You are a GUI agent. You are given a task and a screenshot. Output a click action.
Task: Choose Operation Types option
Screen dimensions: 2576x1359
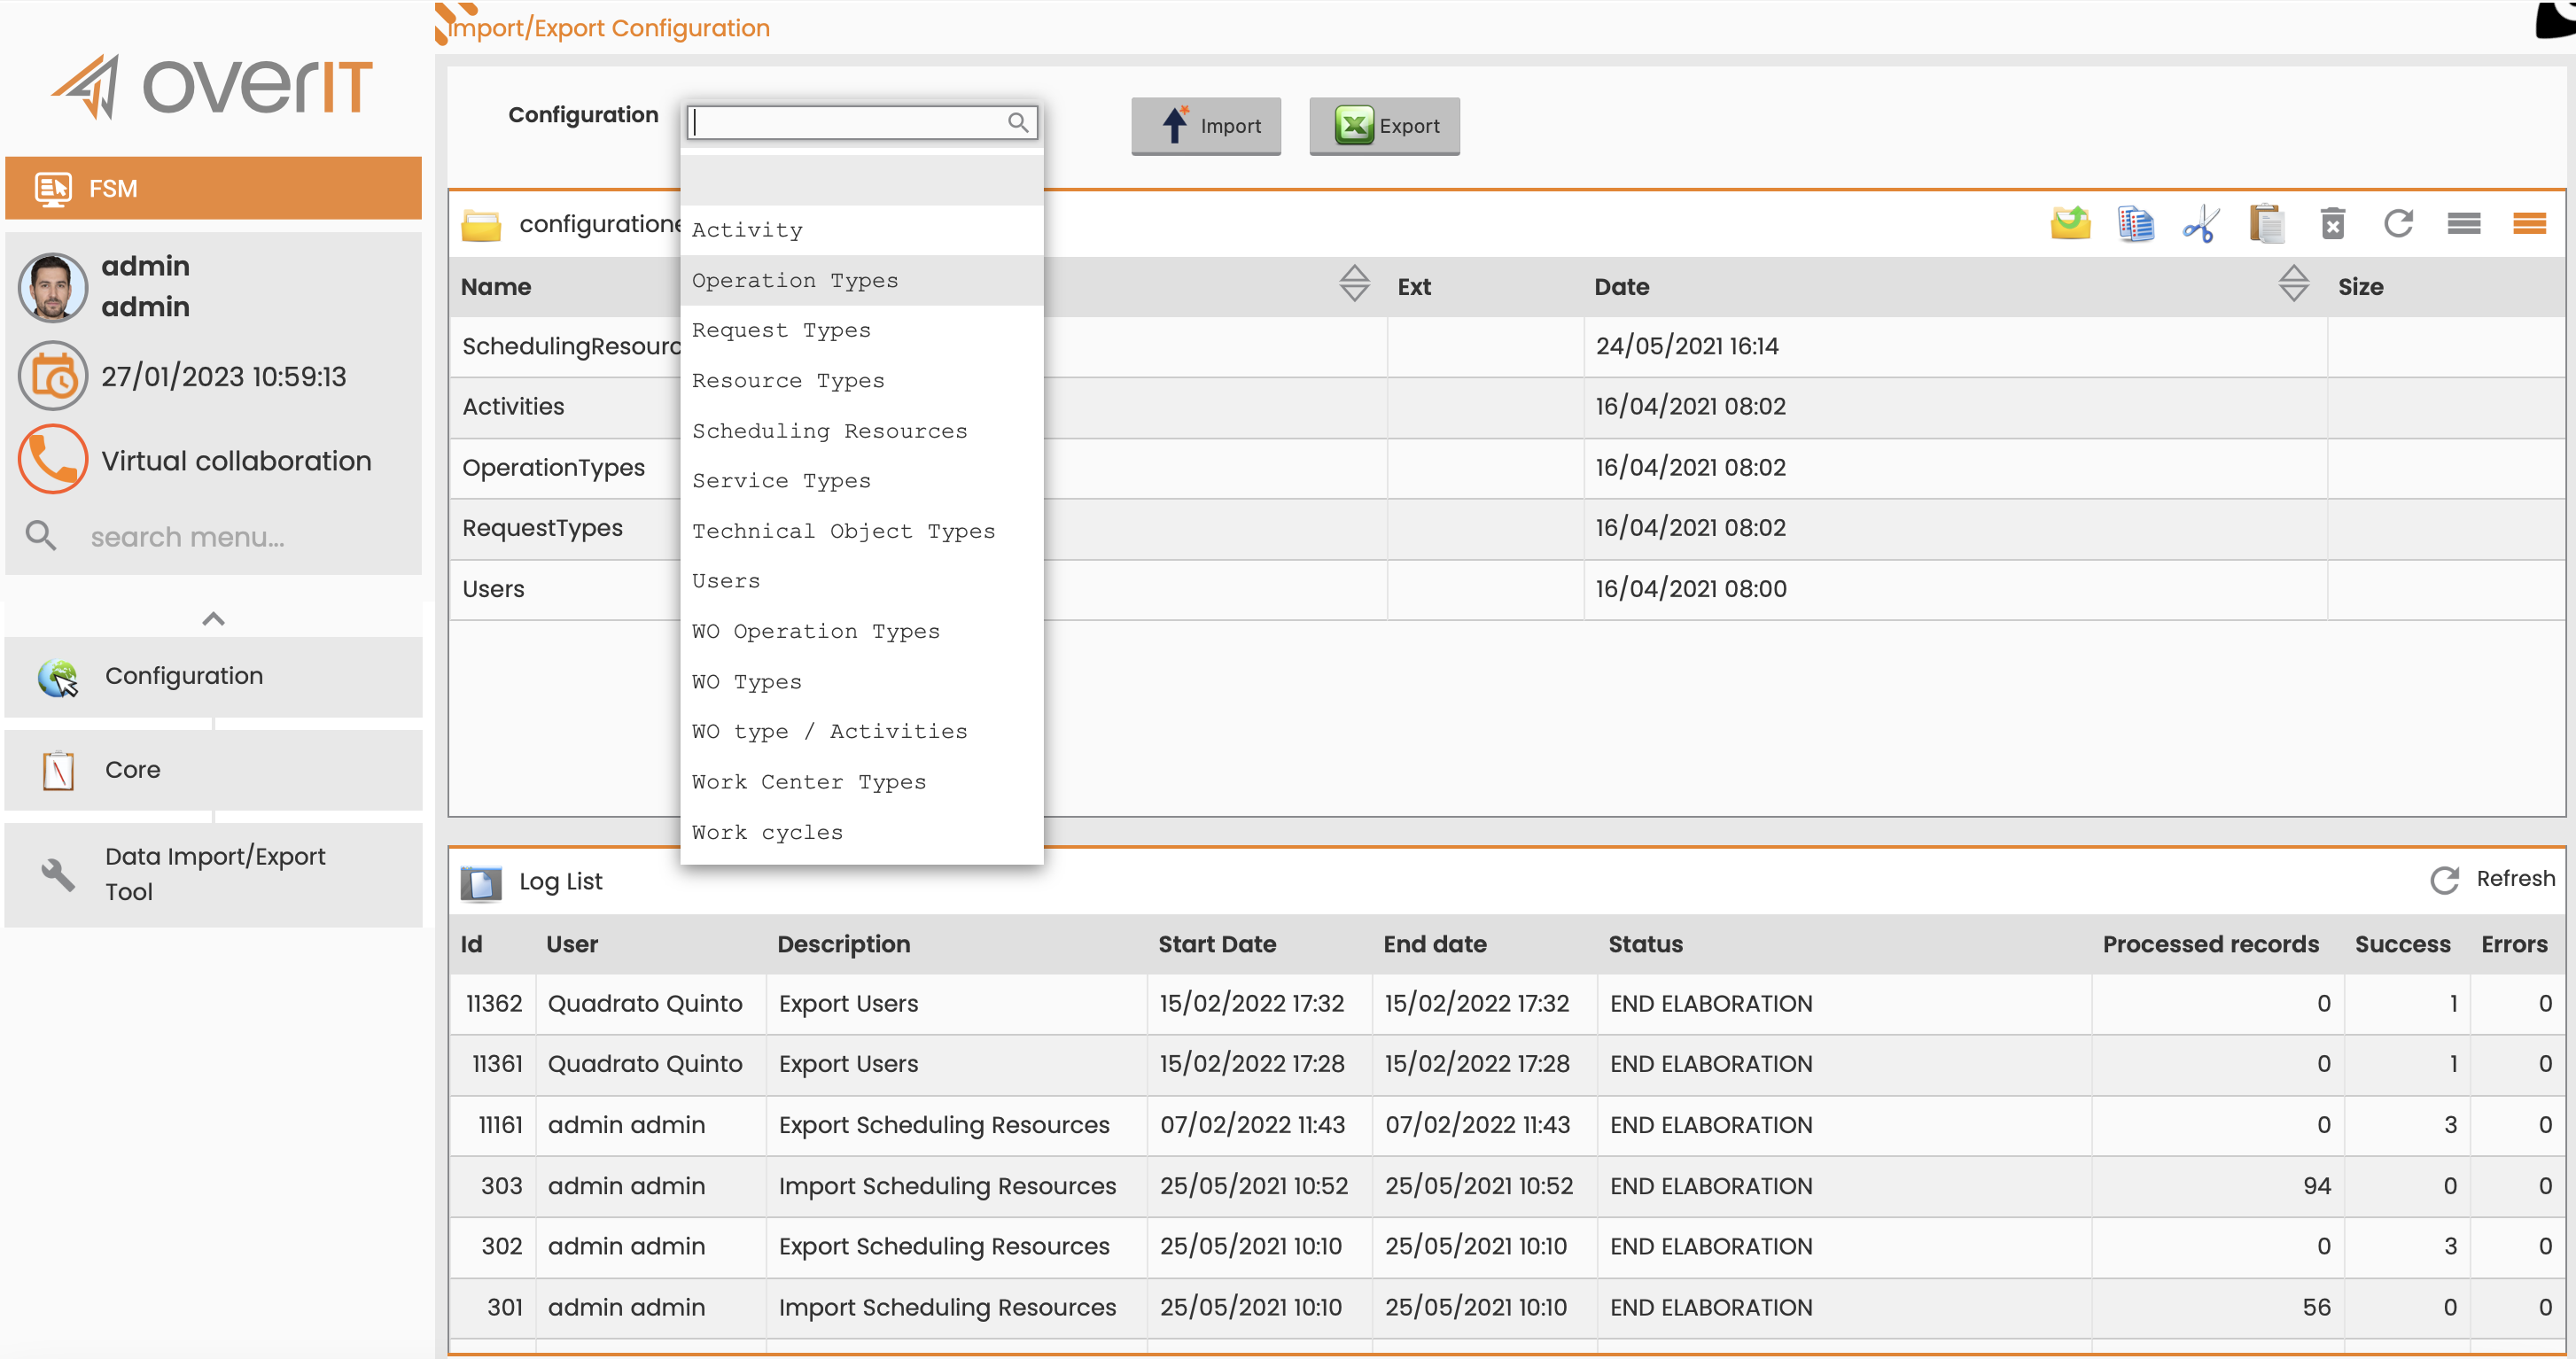coord(861,280)
